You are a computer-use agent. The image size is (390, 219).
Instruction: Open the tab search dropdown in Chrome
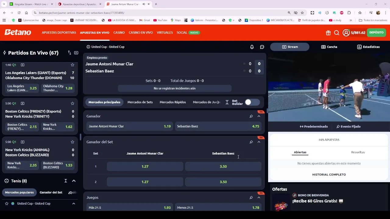click(4, 4)
